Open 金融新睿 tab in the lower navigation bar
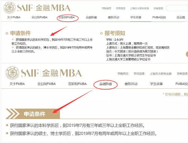This screenshot has width=188, height=143. point(106,84)
